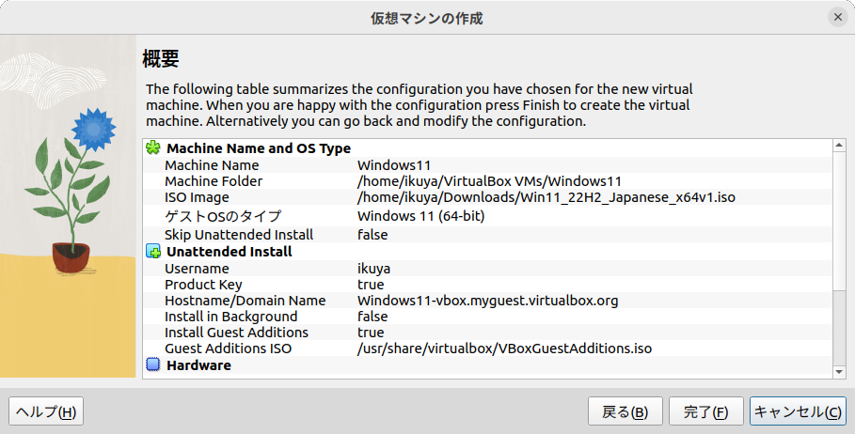Screen dimensions: 855x434
Task: Click the ikuya username value
Action: coord(373,269)
